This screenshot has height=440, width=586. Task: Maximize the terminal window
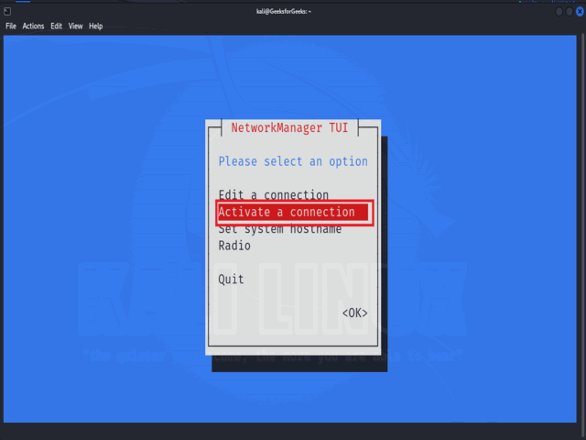tap(570, 12)
